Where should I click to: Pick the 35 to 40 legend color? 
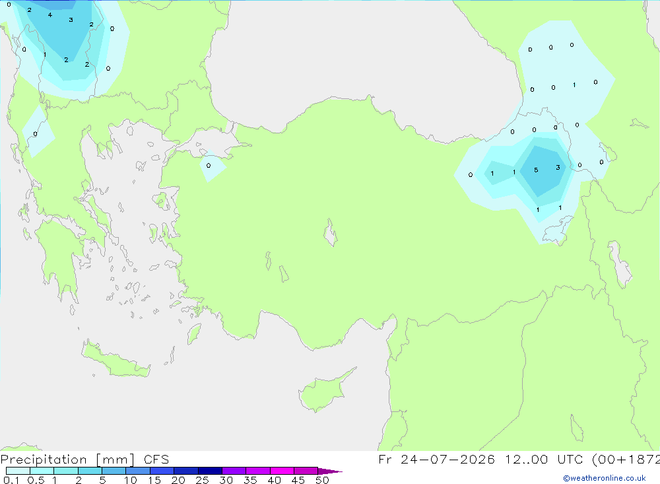(258, 471)
